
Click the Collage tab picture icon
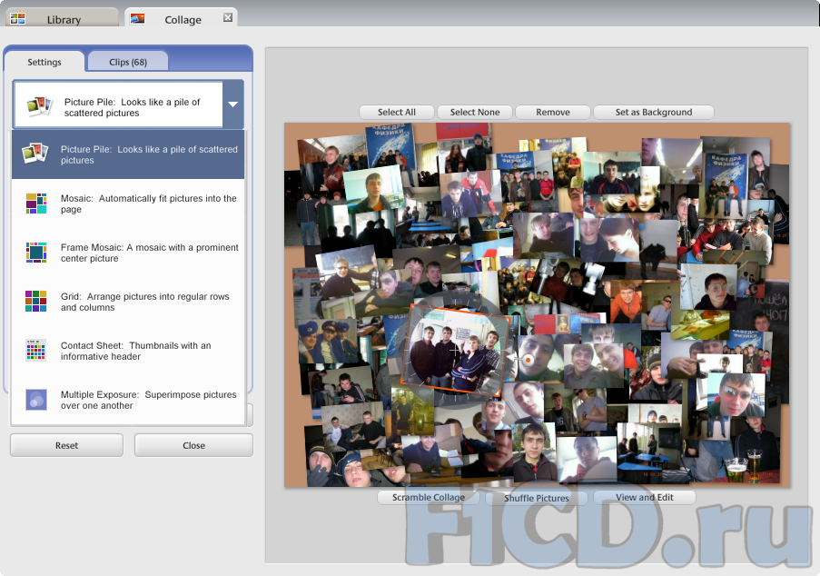coord(137,19)
